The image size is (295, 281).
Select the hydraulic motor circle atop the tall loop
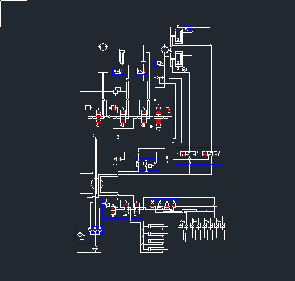[103, 47]
